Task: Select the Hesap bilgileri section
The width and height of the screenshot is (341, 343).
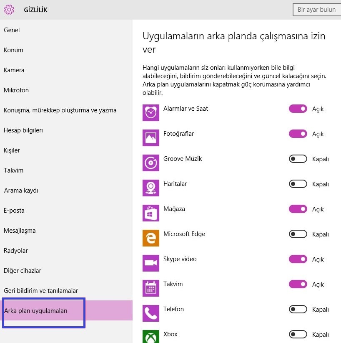Action: [24, 130]
